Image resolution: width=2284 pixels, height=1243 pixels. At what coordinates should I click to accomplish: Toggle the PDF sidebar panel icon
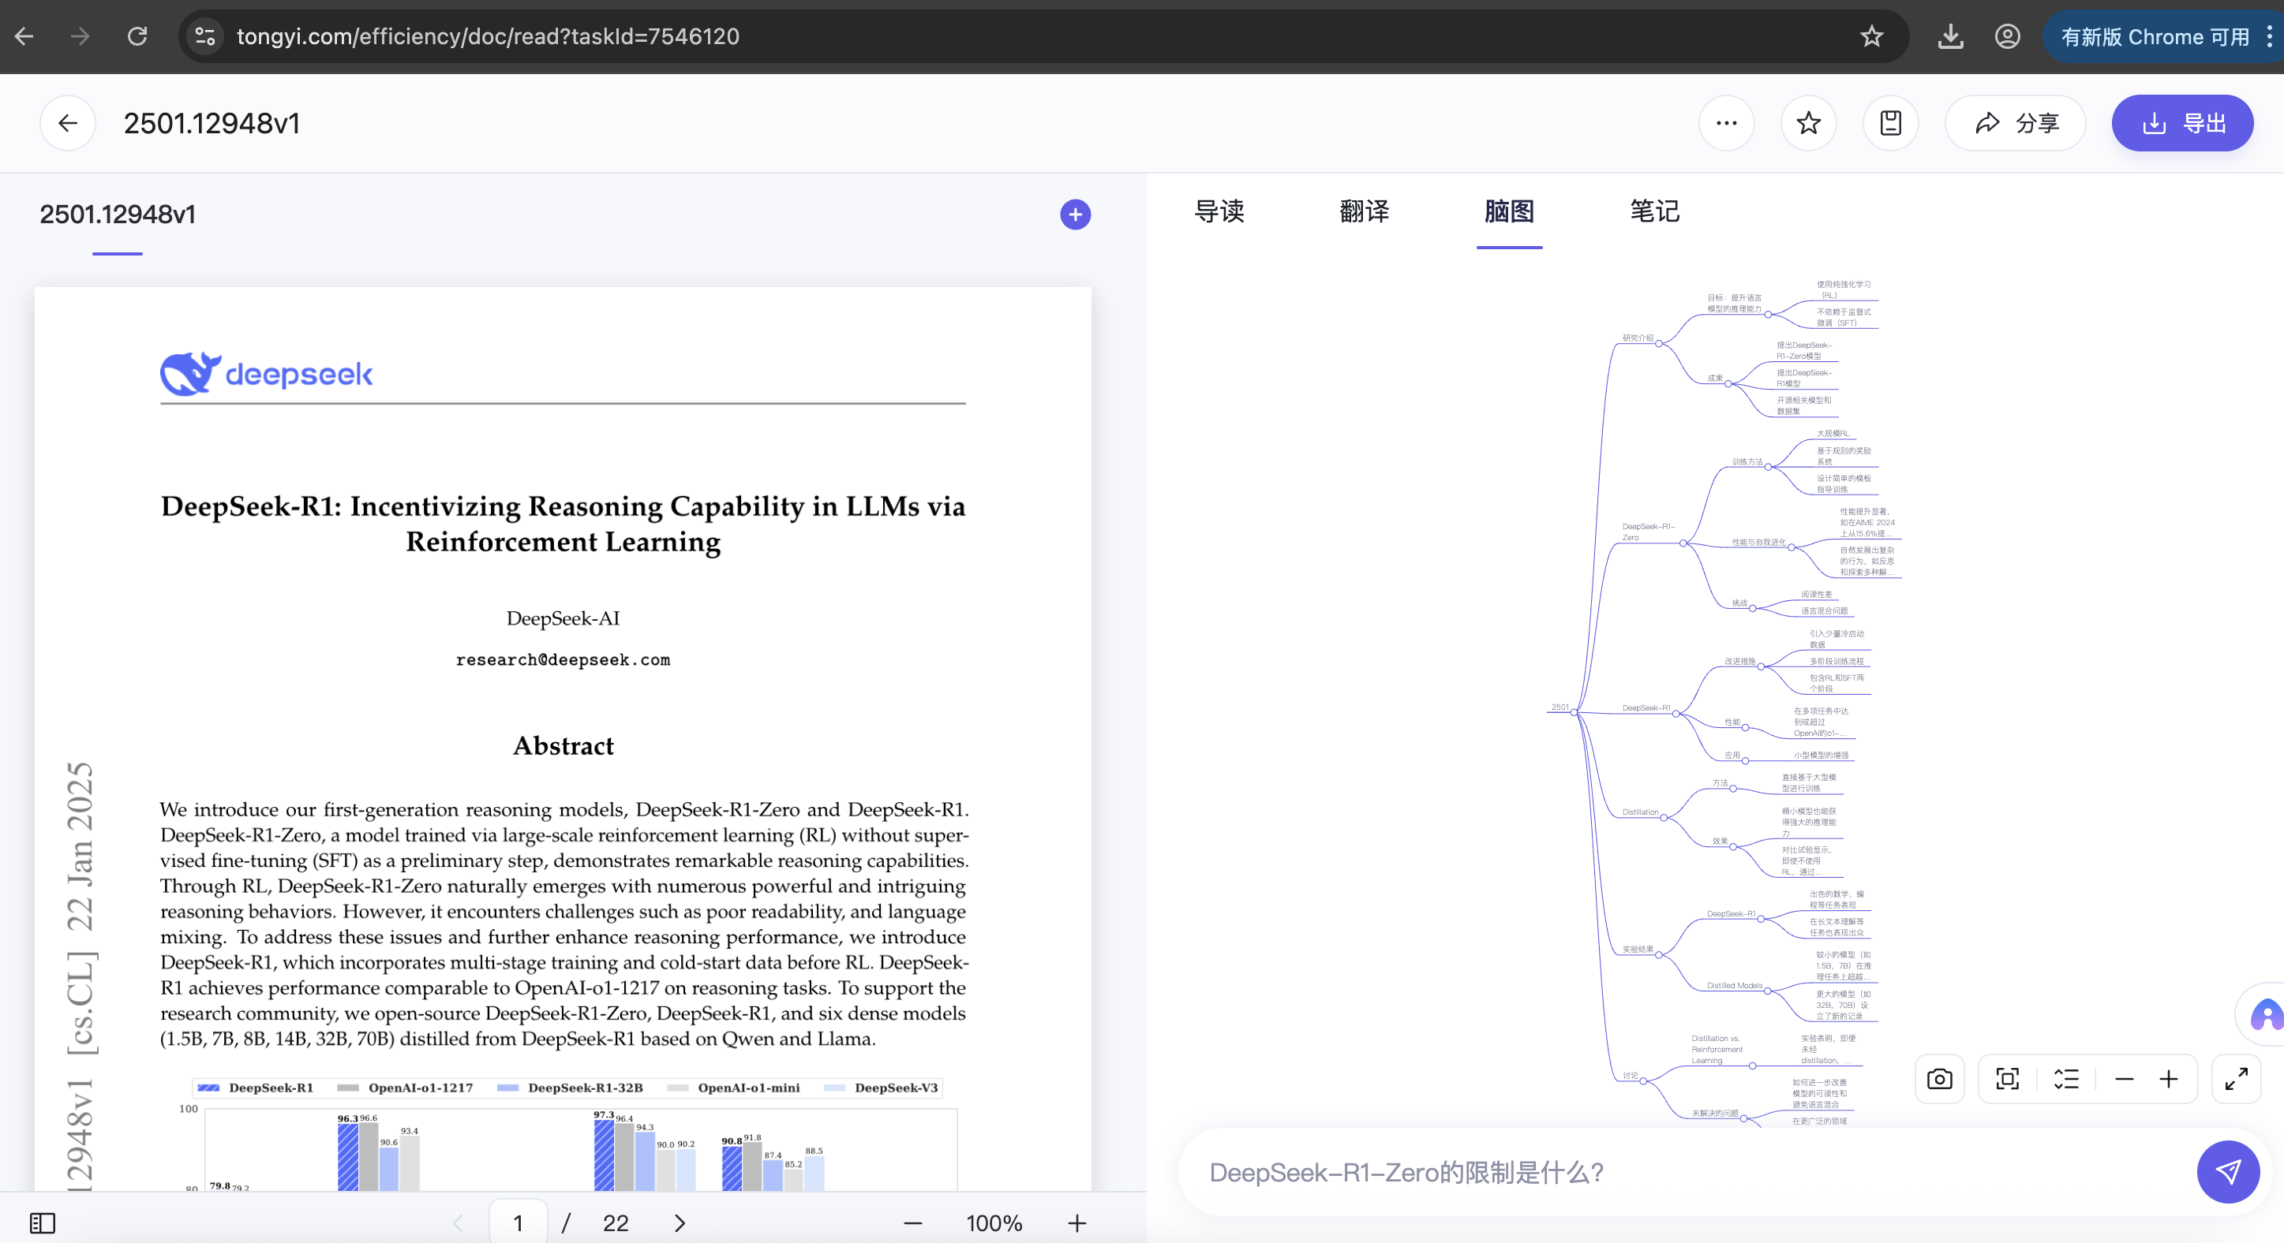(x=43, y=1222)
